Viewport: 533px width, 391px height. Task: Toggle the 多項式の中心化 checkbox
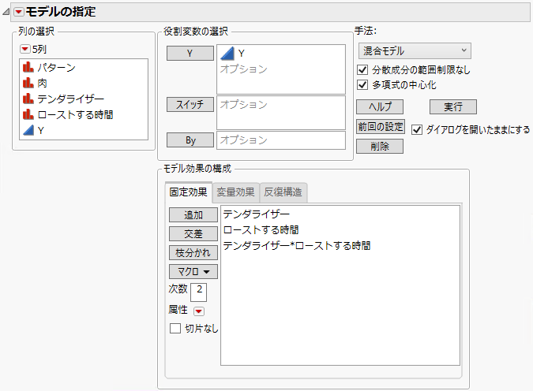click(363, 85)
